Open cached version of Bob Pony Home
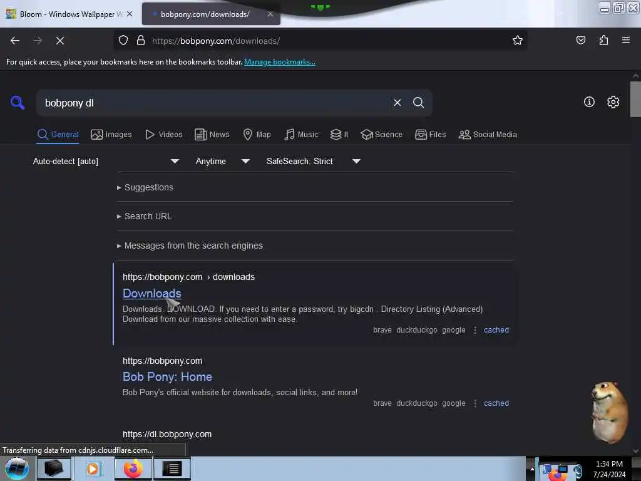 (x=496, y=403)
